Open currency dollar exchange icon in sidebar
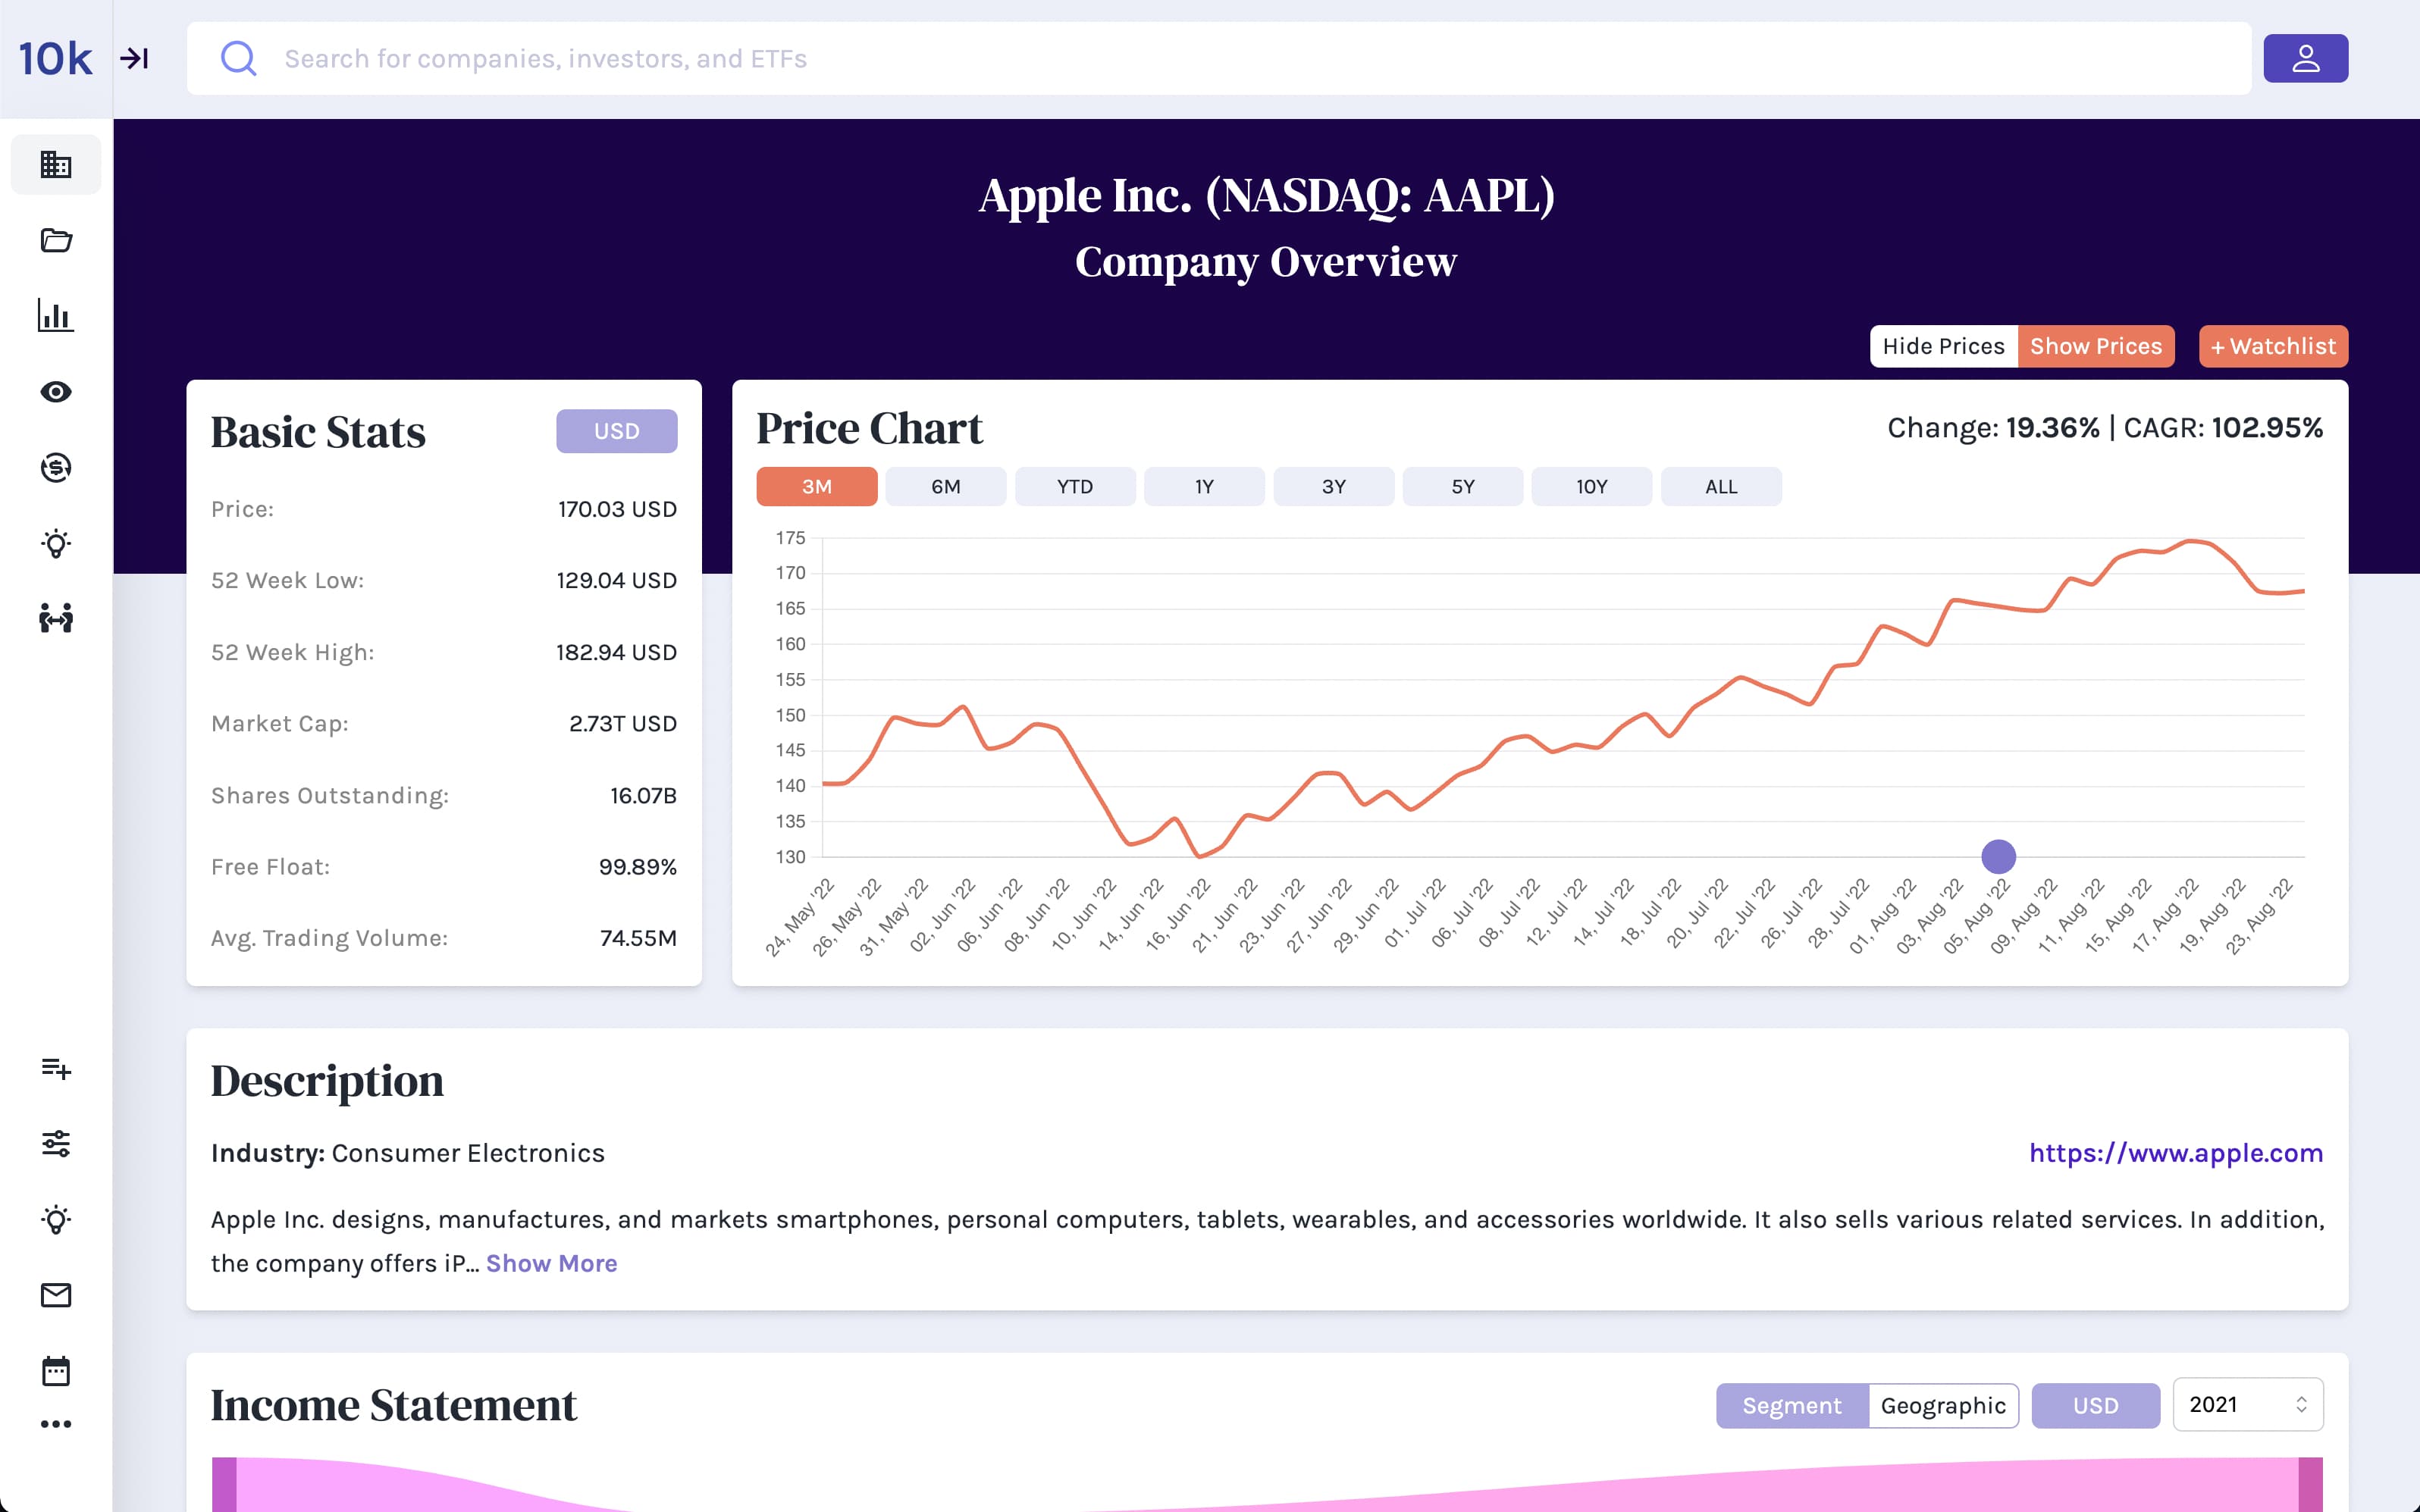 click(56, 467)
